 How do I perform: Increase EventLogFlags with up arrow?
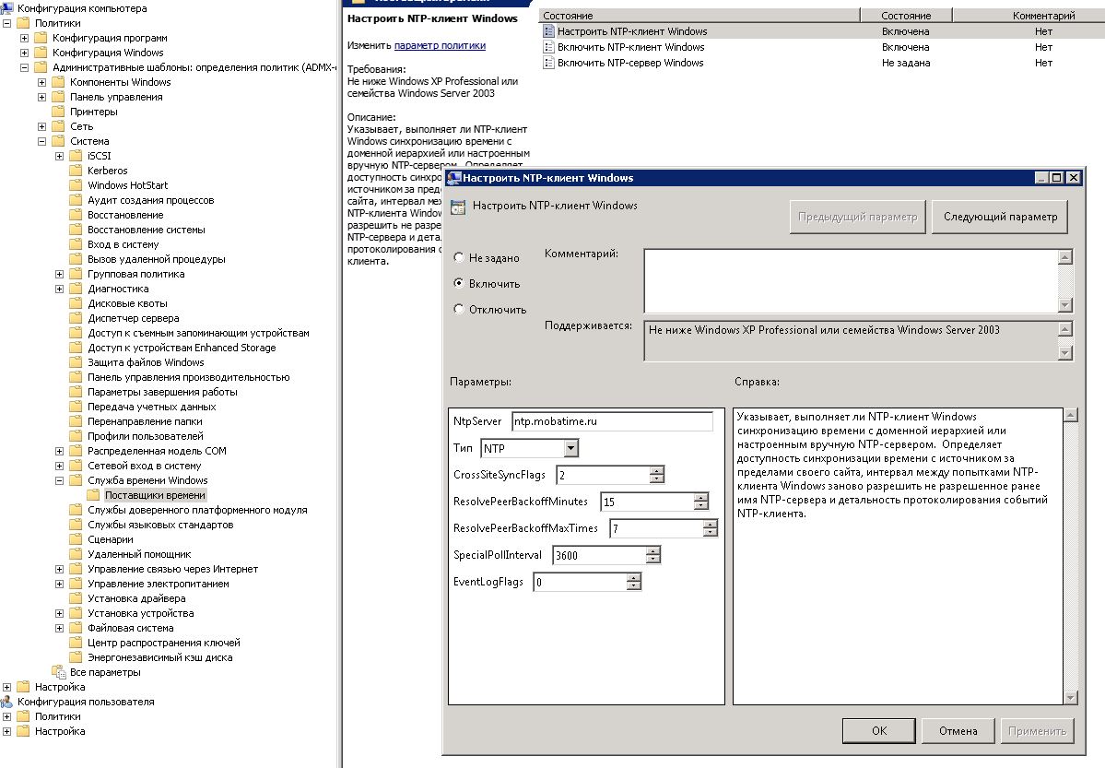point(634,577)
